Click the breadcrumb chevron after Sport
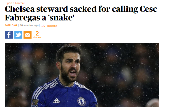 click(14, 3)
